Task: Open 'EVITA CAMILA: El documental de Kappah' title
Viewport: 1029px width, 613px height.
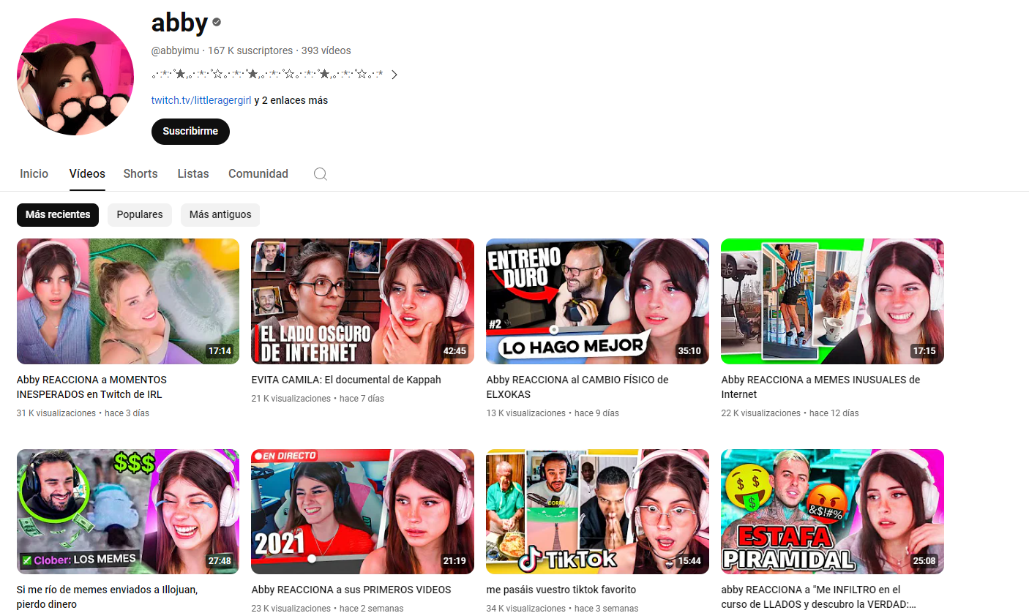Action: coord(346,380)
